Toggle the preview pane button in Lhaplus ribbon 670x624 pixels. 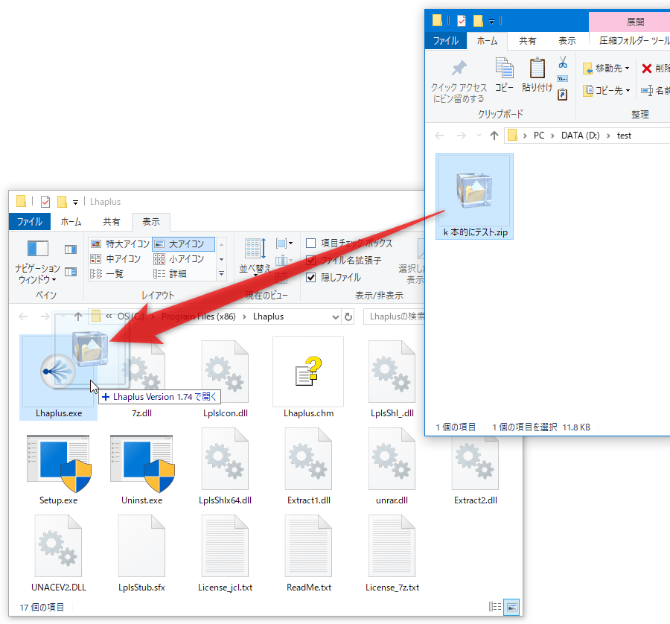tap(71, 249)
